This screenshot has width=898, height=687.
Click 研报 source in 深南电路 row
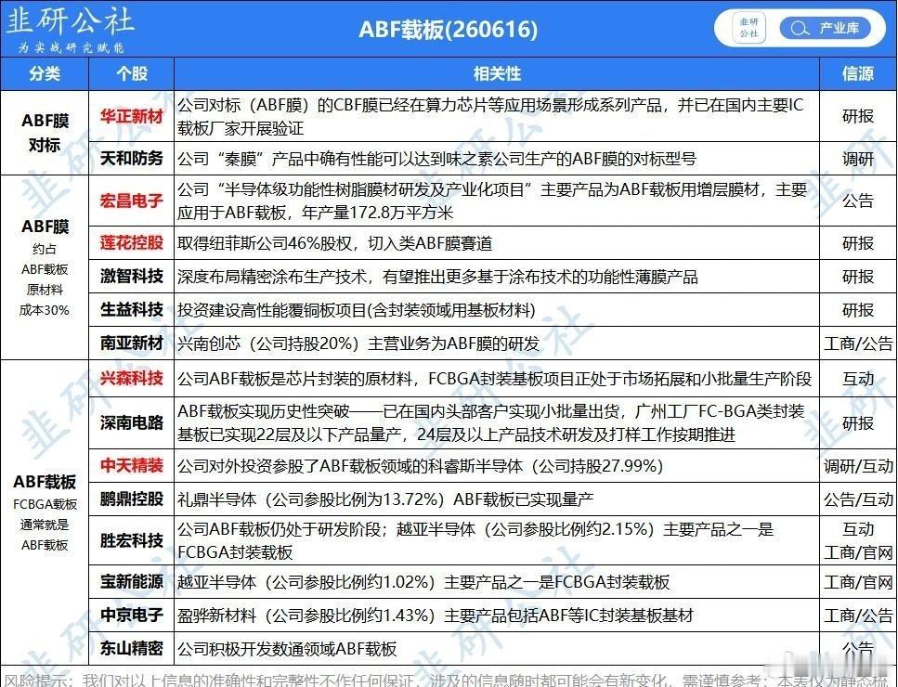coord(858,423)
